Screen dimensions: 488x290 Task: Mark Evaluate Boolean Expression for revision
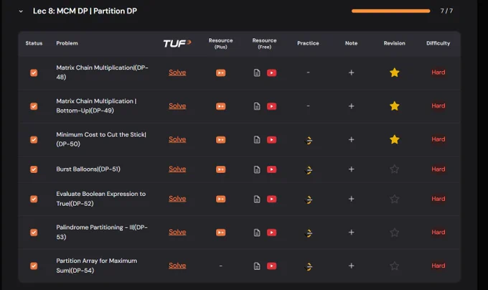(x=394, y=199)
